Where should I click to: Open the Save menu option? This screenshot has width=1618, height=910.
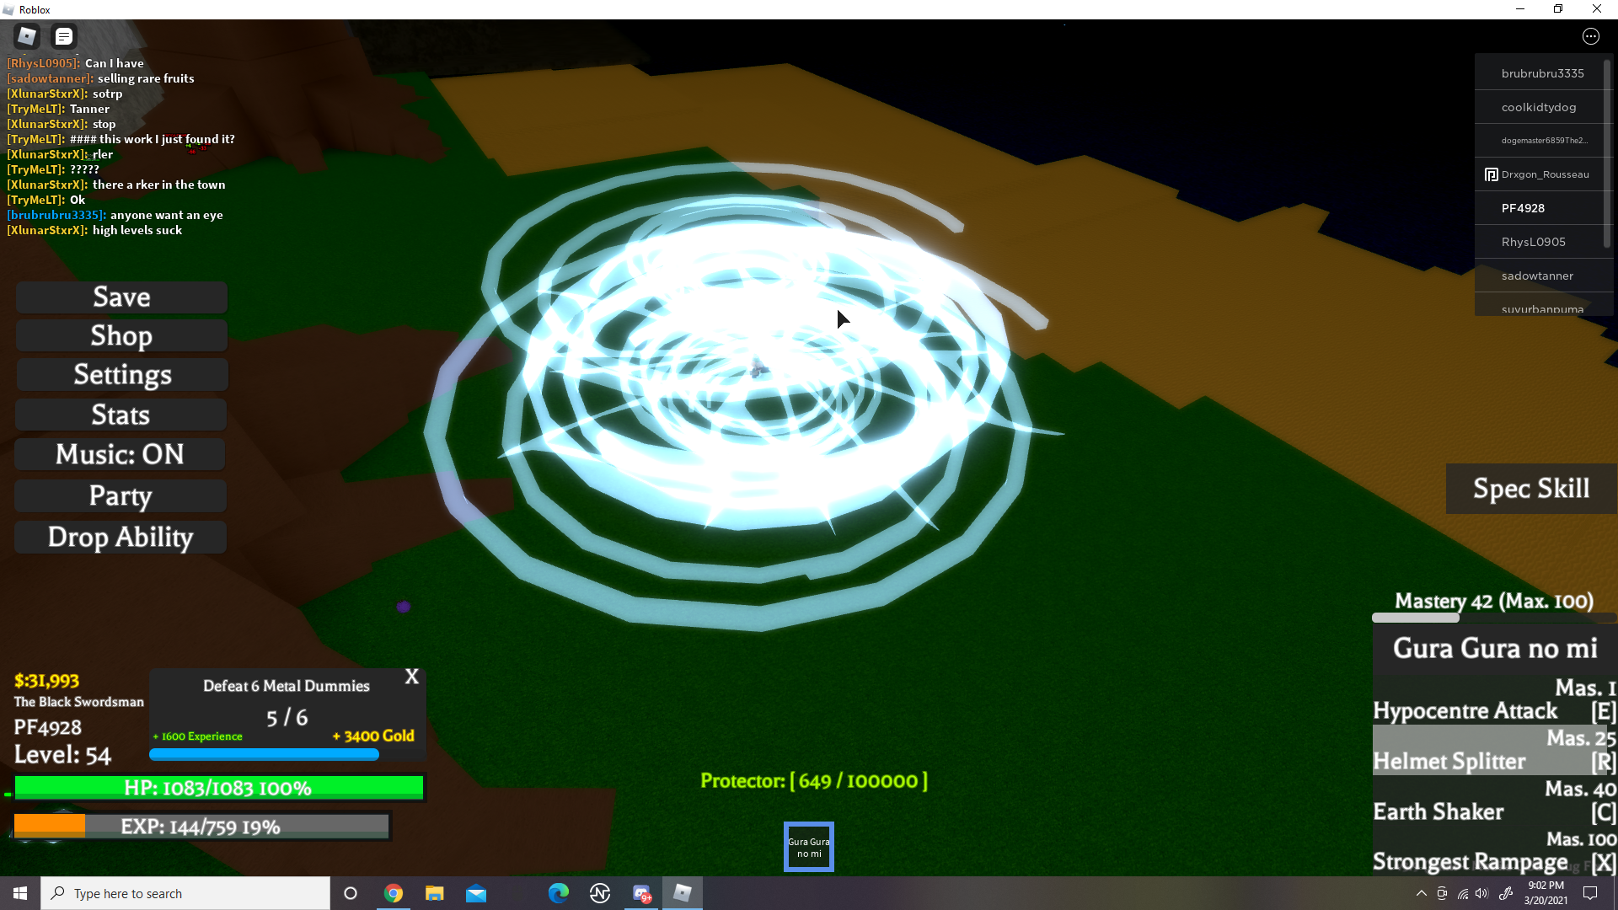point(120,296)
